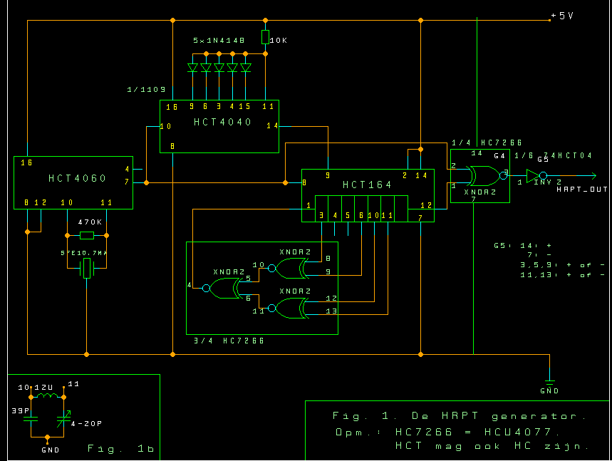Click the +5V supply label

tap(562, 16)
